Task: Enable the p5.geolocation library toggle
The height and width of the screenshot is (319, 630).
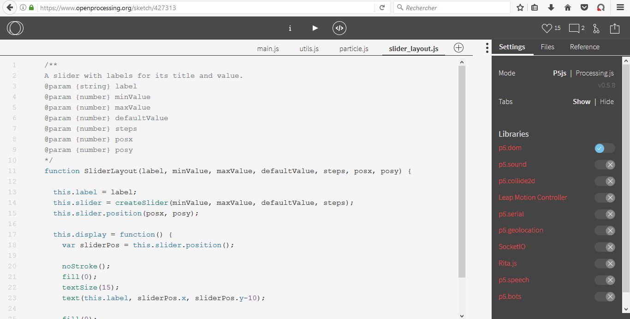Action: click(605, 231)
